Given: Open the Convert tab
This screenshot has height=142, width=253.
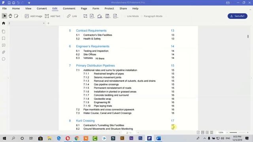Looking at the screenshot, I should (x=42, y=9).
